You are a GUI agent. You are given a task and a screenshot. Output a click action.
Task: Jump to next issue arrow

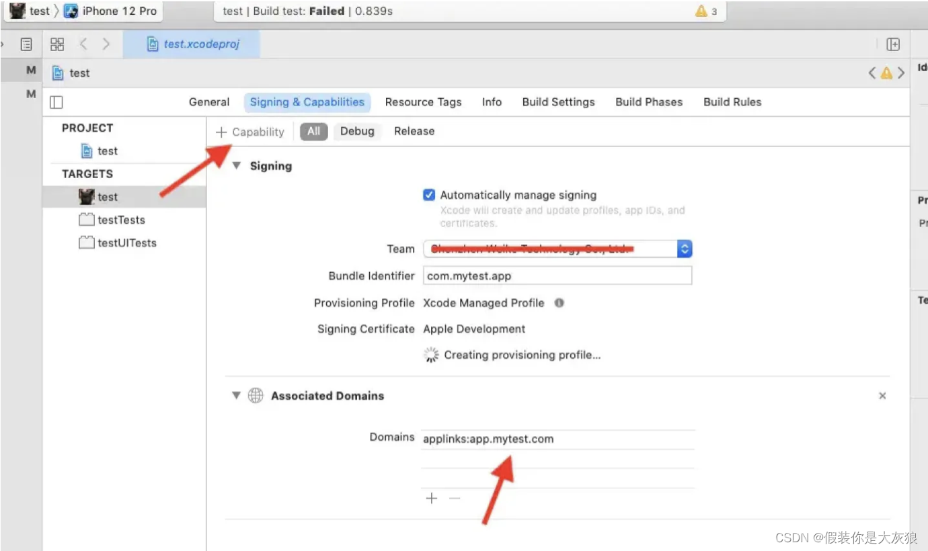[901, 73]
